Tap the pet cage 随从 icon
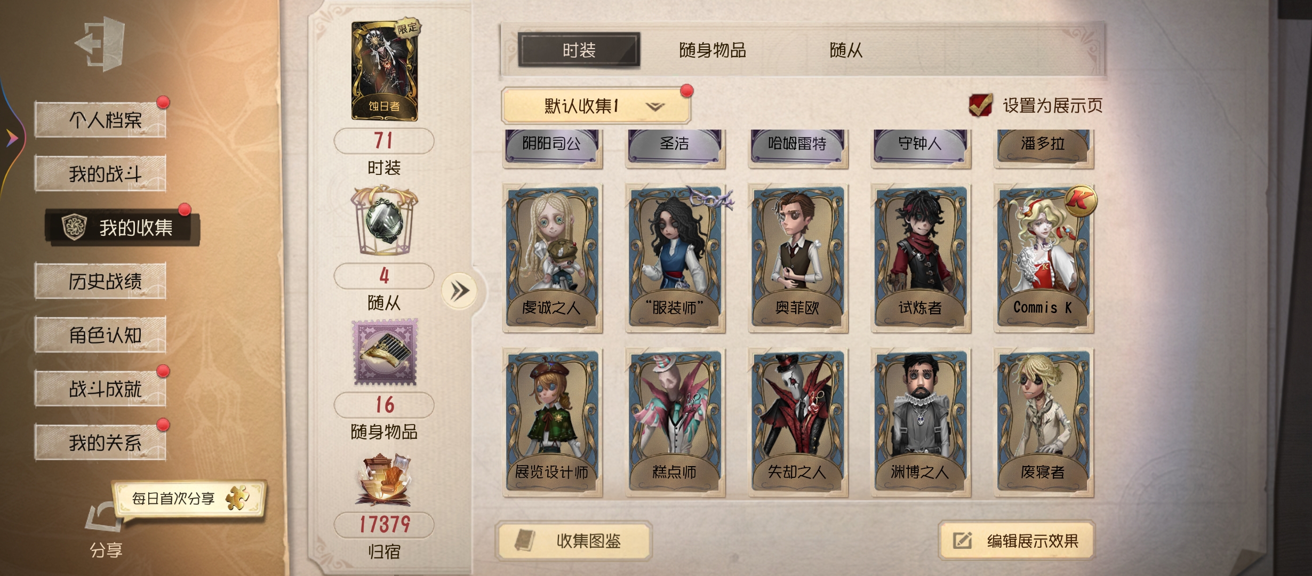 point(384,220)
